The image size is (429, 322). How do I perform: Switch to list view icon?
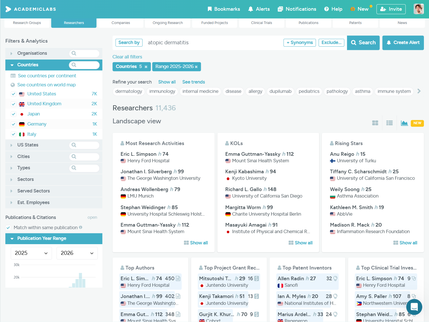[x=390, y=123]
